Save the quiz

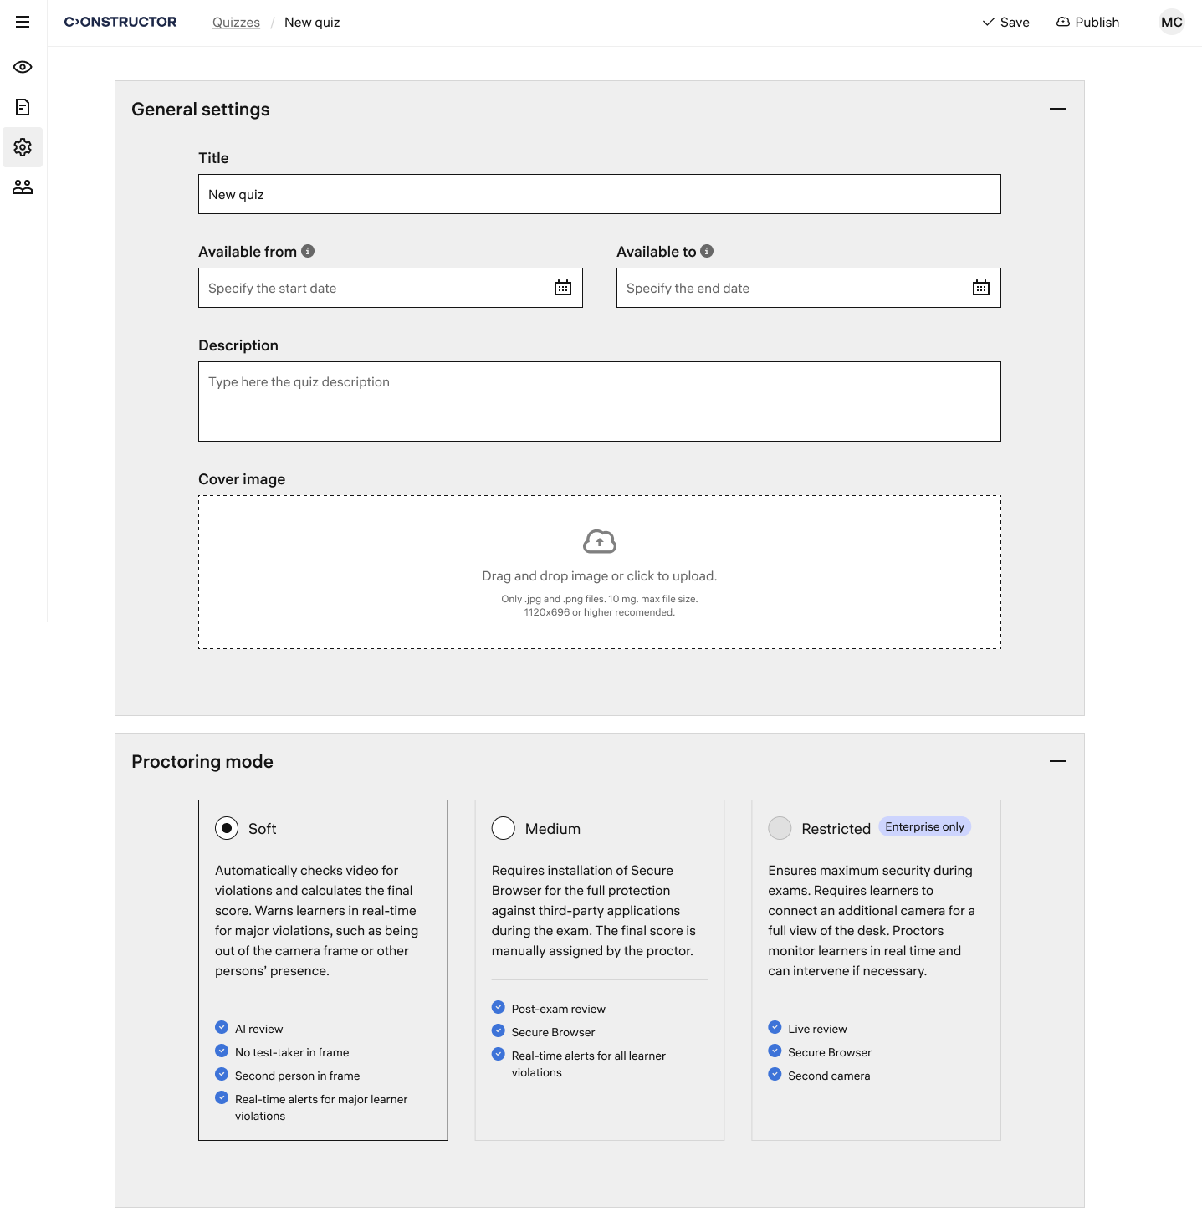point(1005,23)
